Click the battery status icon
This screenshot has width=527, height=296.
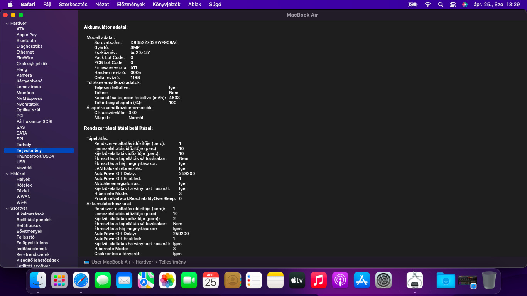(412, 5)
